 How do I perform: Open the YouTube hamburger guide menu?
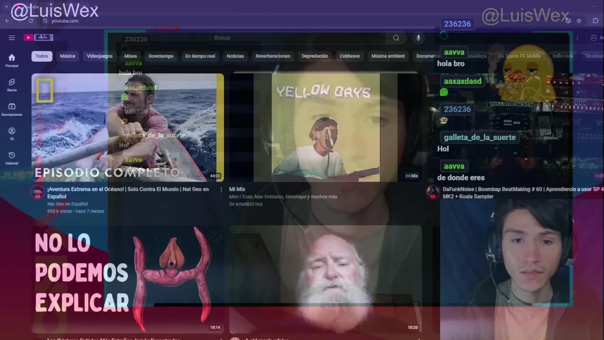(x=12, y=38)
